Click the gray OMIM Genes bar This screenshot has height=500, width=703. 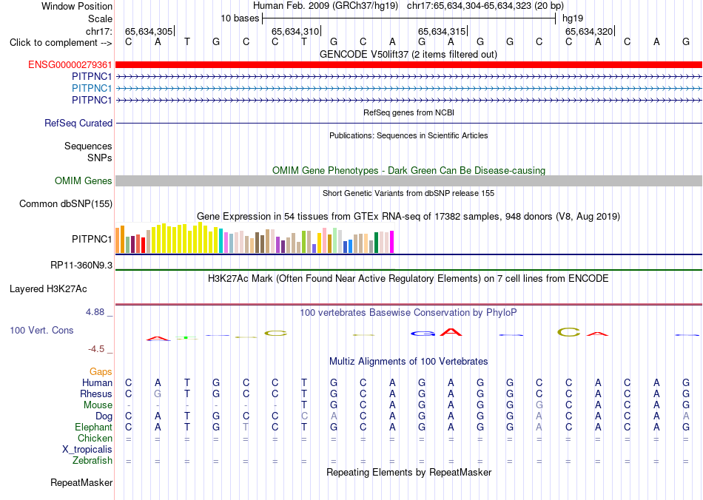pyautogui.click(x=409, y=181)
